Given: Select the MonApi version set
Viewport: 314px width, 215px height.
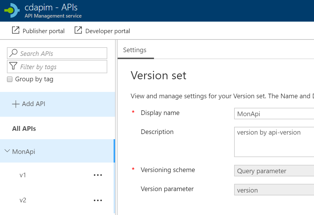Looking at the screenshot, I should tap(57, 151).
